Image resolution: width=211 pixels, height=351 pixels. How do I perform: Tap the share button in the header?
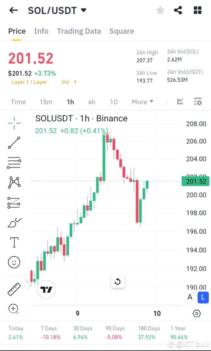point(178,10)
